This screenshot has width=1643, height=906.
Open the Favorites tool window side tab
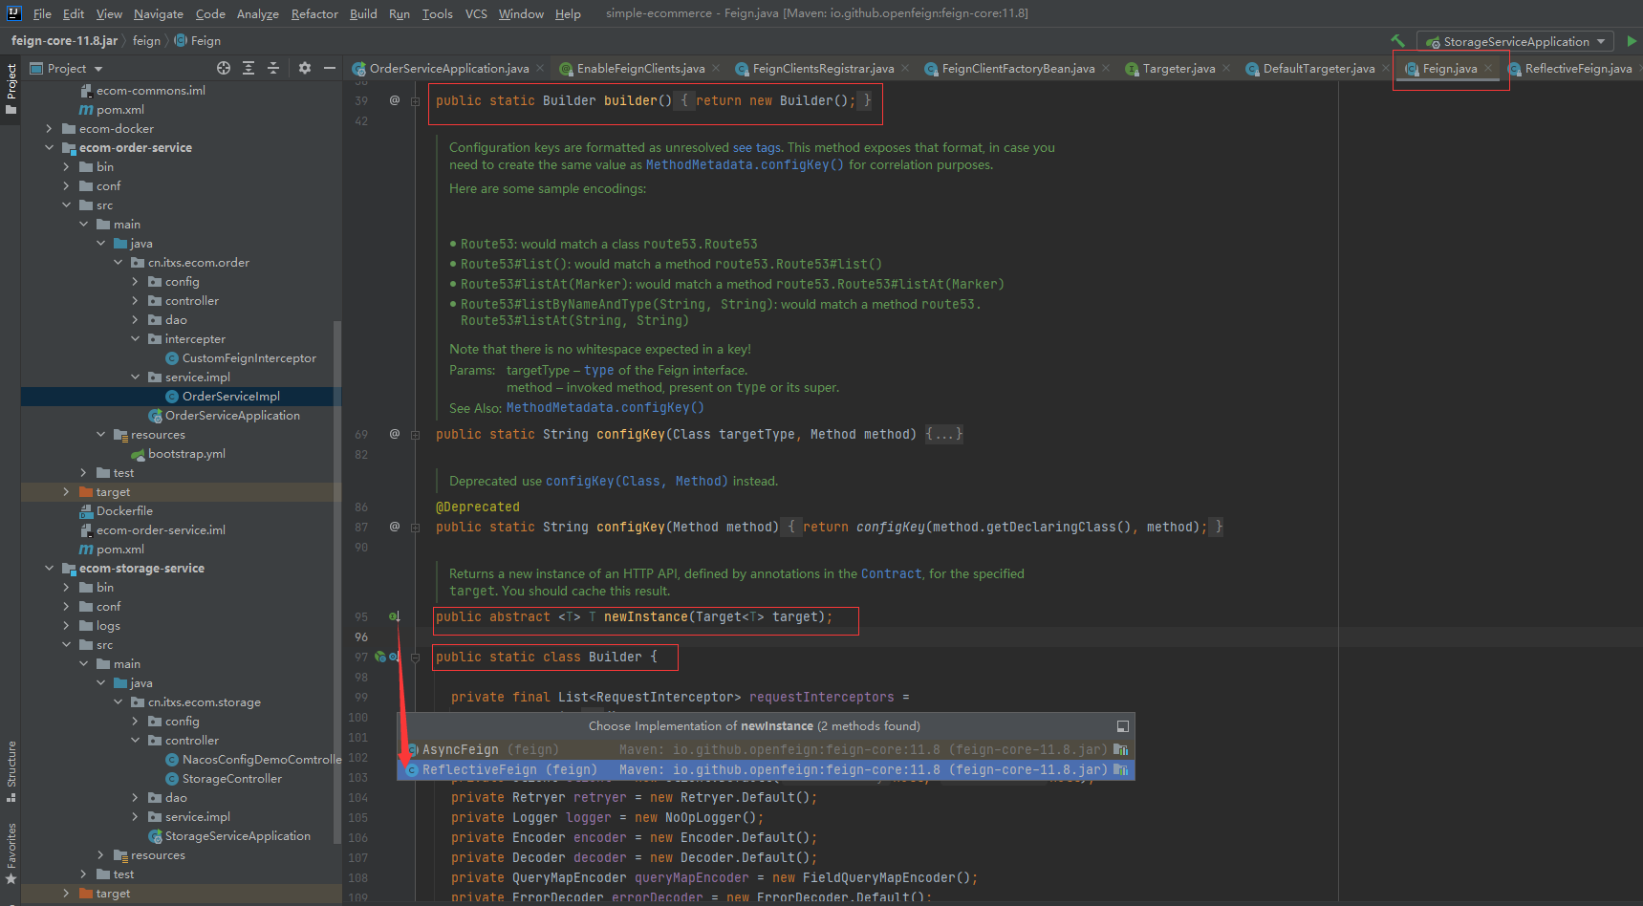11,852
